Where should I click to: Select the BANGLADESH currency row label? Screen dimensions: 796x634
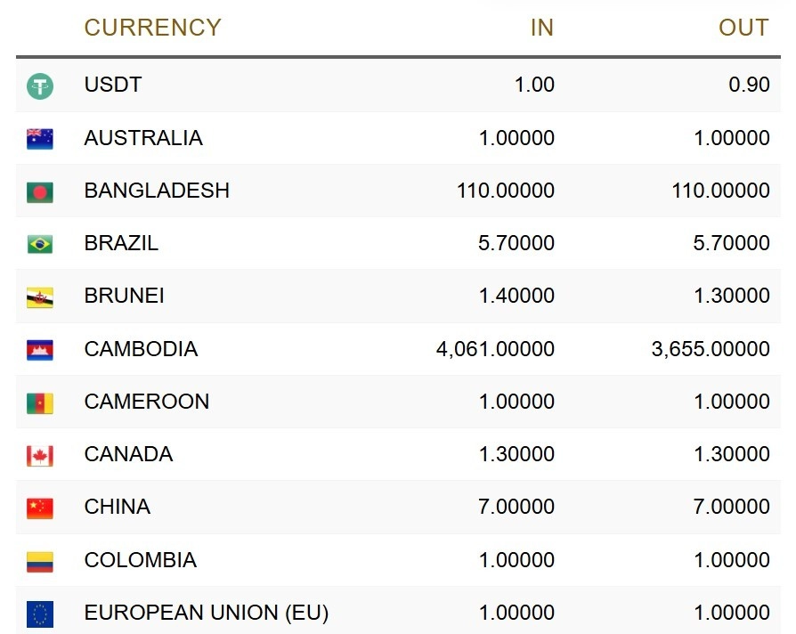point(157,191)
